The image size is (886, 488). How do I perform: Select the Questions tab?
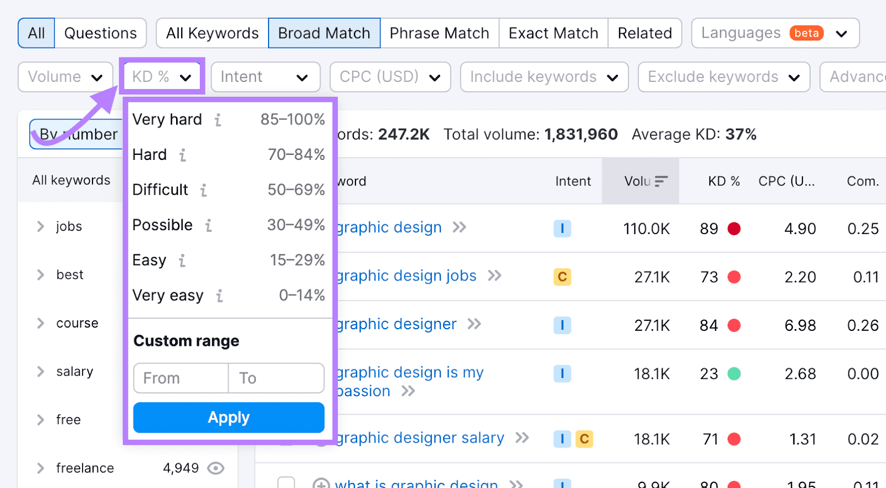(100, 33)
